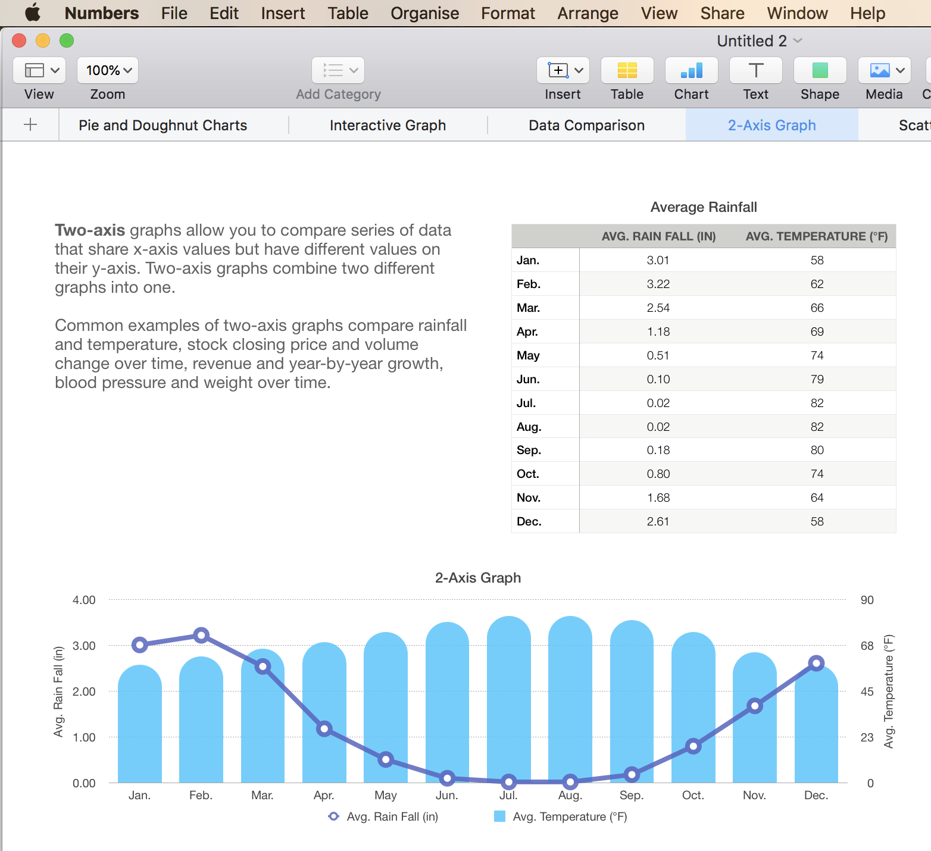The height and width of the screenshot is (851, 931).
Task: Select the Apr. rainfall data point
Action: click(324, 729)
